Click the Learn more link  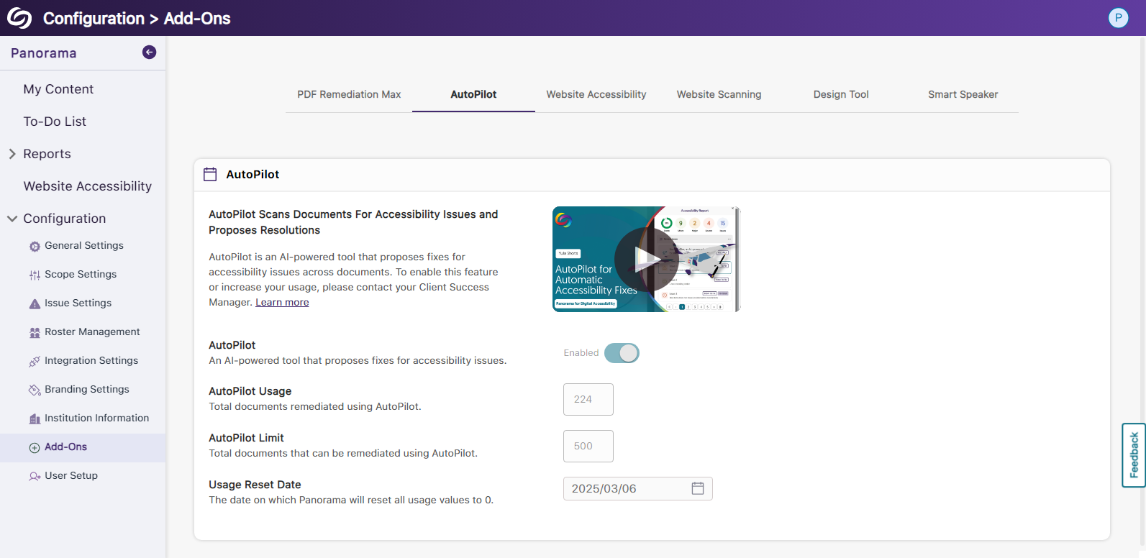coord(282,303)
